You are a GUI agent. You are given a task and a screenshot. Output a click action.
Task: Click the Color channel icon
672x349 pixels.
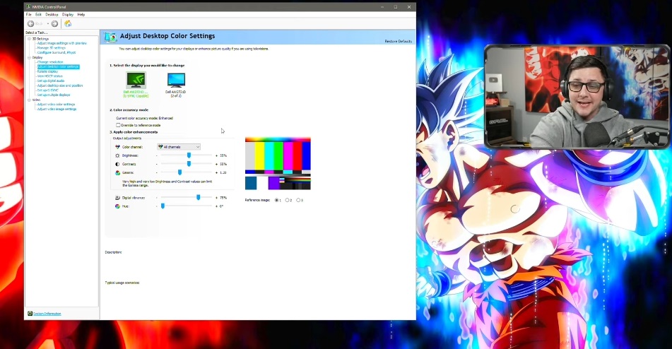117,147
